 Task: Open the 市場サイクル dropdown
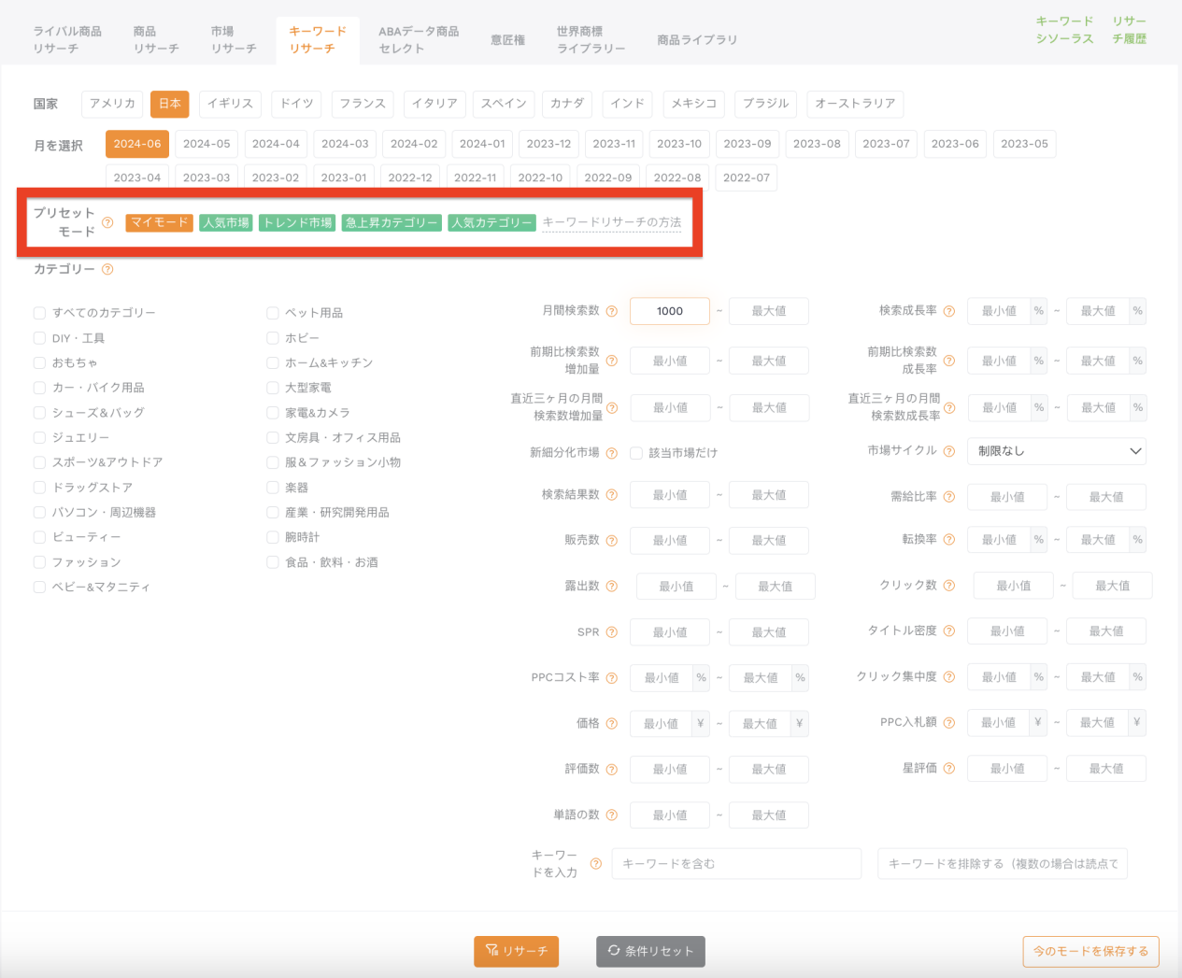tap(1056, 451)
